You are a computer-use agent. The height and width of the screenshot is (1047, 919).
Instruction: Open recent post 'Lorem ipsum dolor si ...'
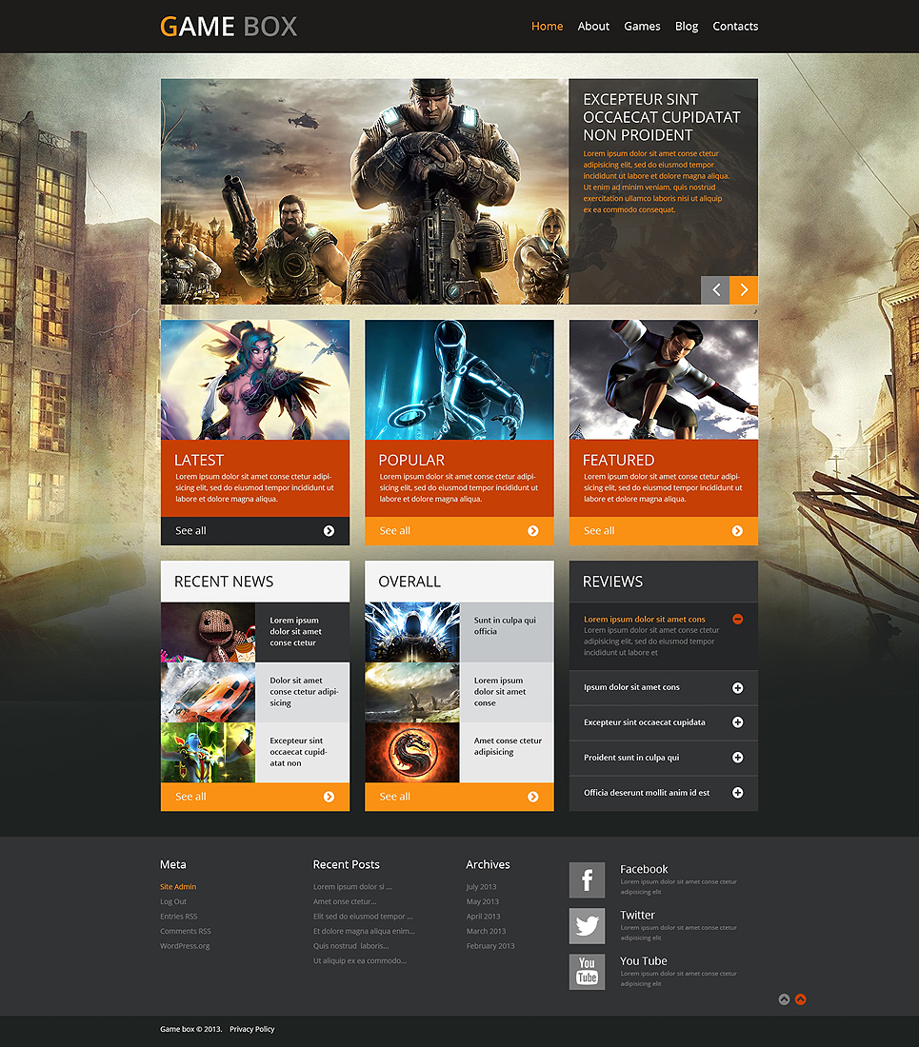[352, 887]
